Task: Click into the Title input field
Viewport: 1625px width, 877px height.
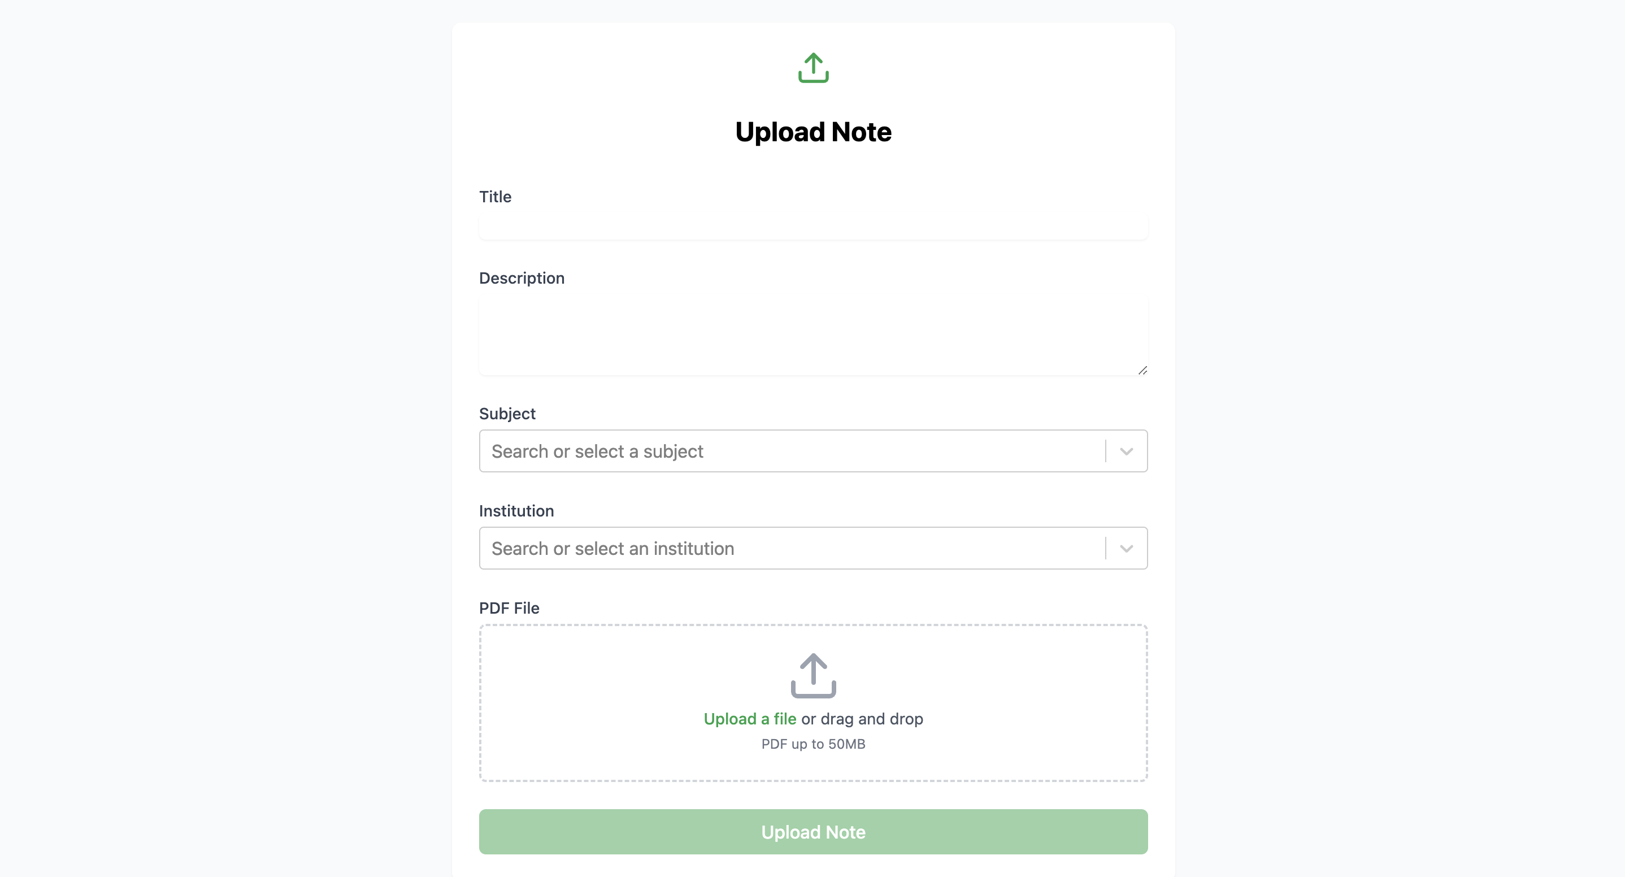Action: 813,226
